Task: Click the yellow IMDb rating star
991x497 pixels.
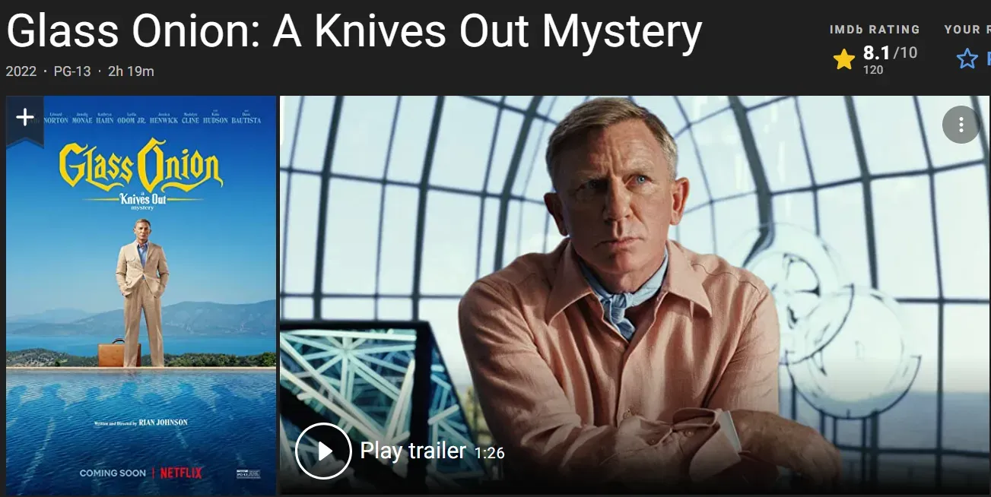Action: (844, 59)
